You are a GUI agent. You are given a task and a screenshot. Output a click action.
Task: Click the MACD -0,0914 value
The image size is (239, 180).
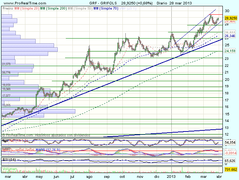click(x=231, y=153)
